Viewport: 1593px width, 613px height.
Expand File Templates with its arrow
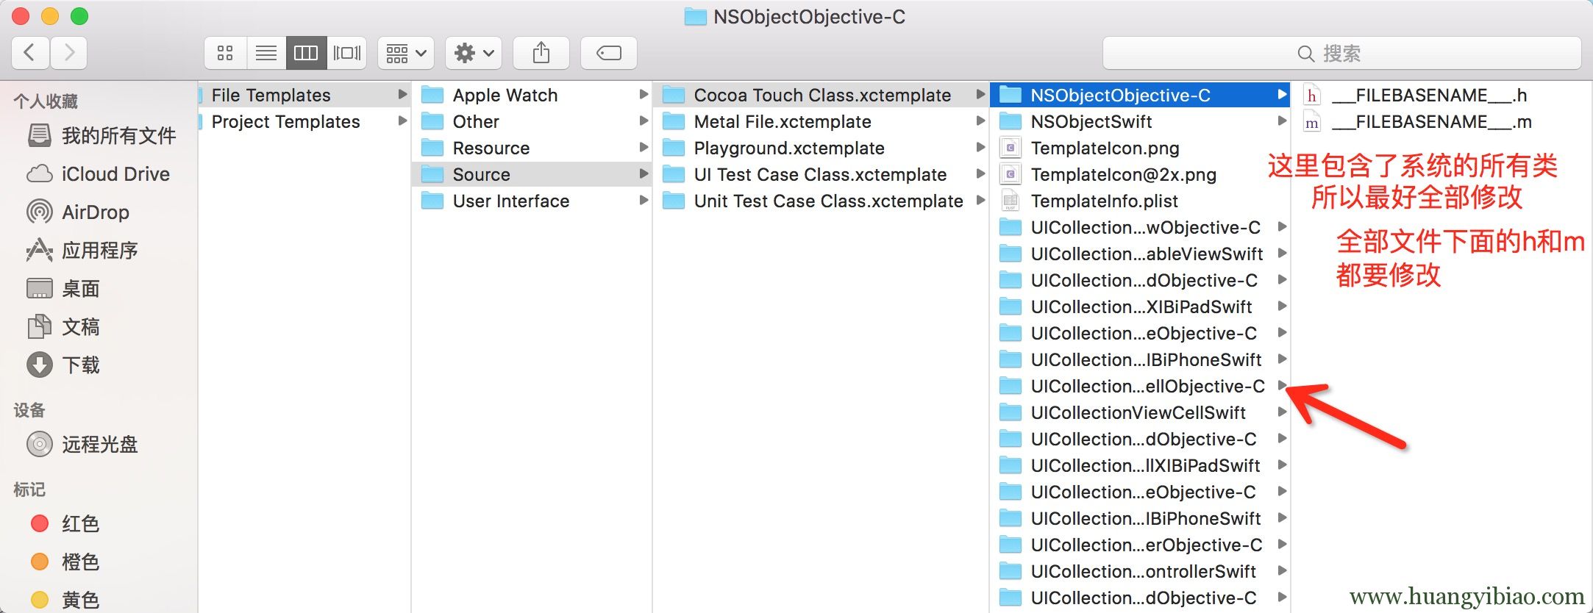[x=402, y=95]
